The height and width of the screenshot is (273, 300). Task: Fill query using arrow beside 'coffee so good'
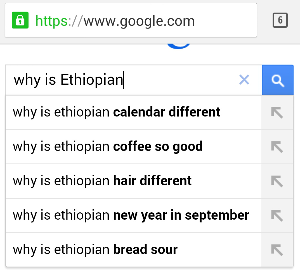point(277,147)
